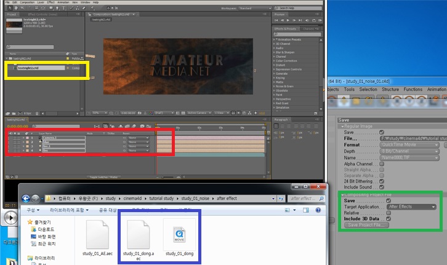Screen dimensions: 447x265
Task: Jump to first frame in Preview panel
Action: pyautogui.click(x=276, y=20)
